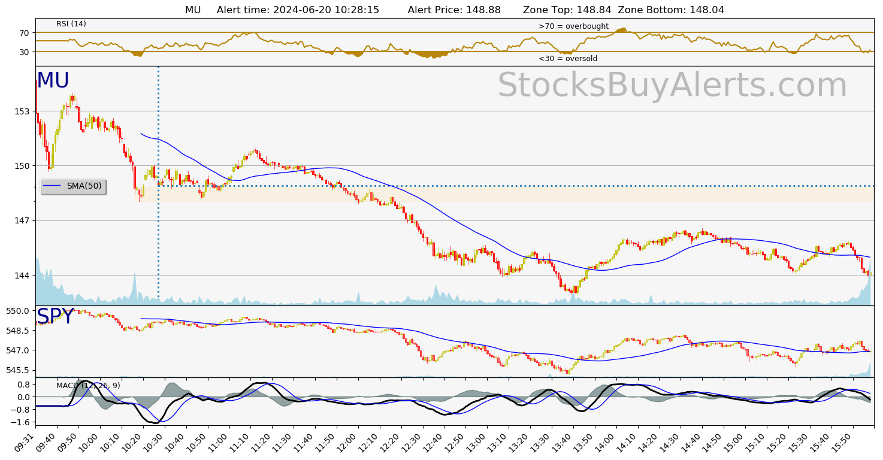Screen dimensions: 883x460
Task: Click the 'Alert Price: 148.88' title text
Action: 454,10
